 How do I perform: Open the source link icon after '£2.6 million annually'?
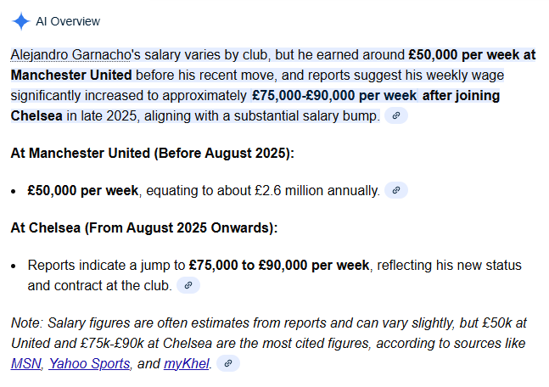[396, 190]
